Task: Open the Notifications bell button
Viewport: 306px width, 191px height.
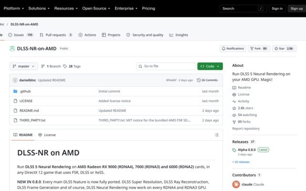Action: click(233, 49)
